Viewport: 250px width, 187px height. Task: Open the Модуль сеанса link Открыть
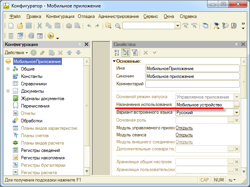click(x=184, y=135)
